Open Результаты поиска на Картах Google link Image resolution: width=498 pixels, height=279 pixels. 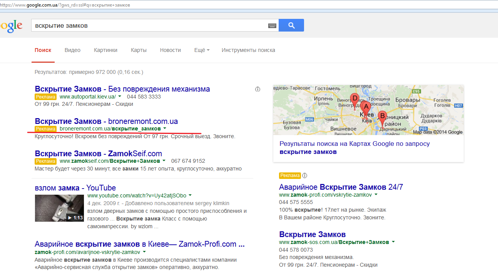(354, 148)
